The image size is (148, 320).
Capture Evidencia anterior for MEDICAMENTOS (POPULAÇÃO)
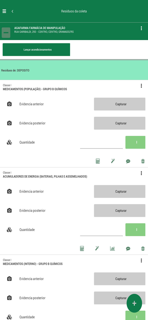(119, 104)
